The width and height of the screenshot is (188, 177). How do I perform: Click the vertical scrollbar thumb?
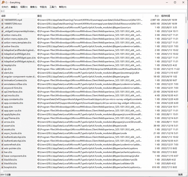click(x=186, y=20)
